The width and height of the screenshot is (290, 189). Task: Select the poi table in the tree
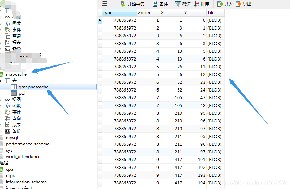[22, 93]
